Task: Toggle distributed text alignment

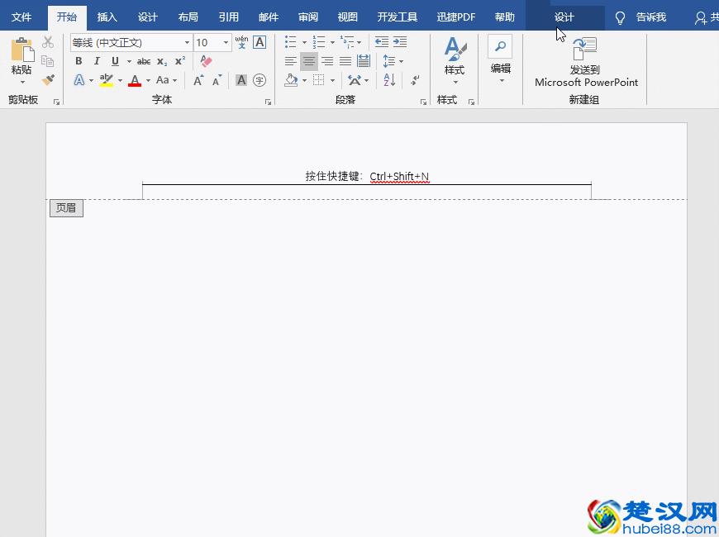Action: pyautogui.click(x=363, y=61)
